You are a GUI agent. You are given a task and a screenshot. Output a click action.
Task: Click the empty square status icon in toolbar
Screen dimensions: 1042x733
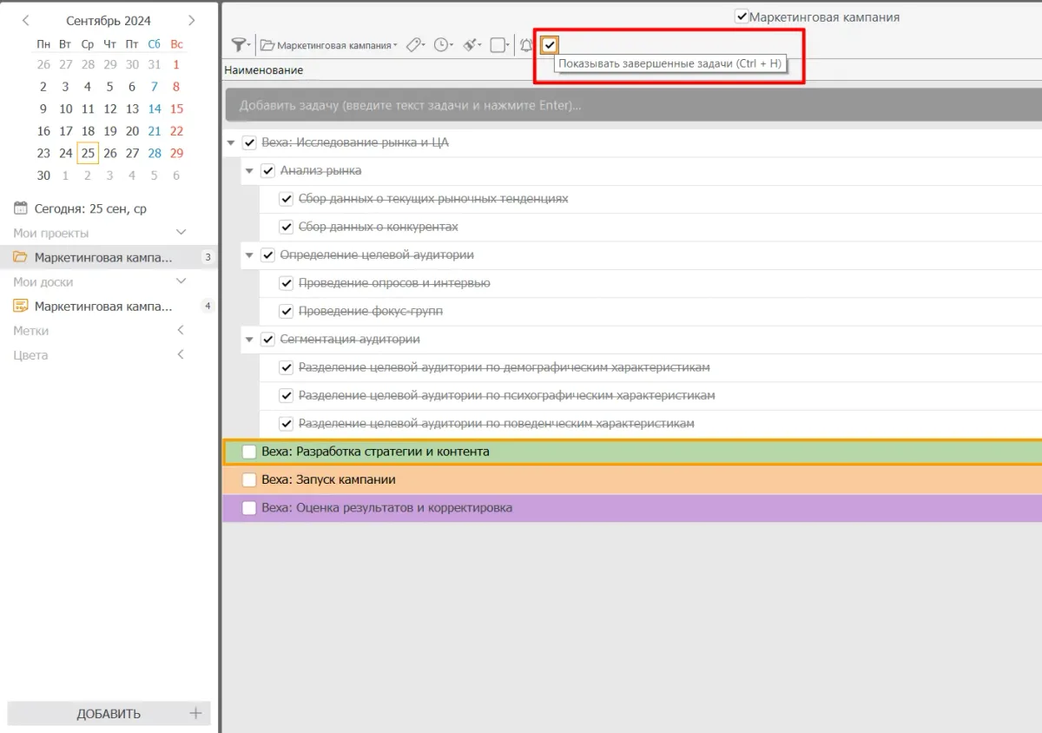click(x=498, y=45)
